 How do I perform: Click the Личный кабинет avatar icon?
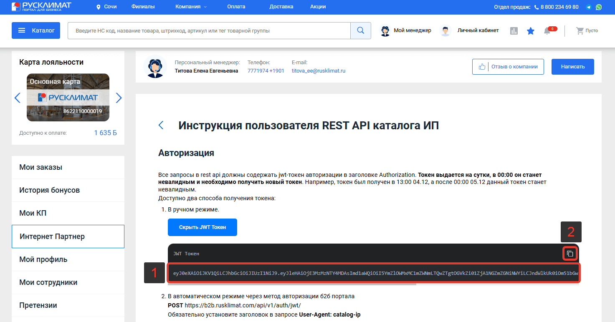[445, 31]
